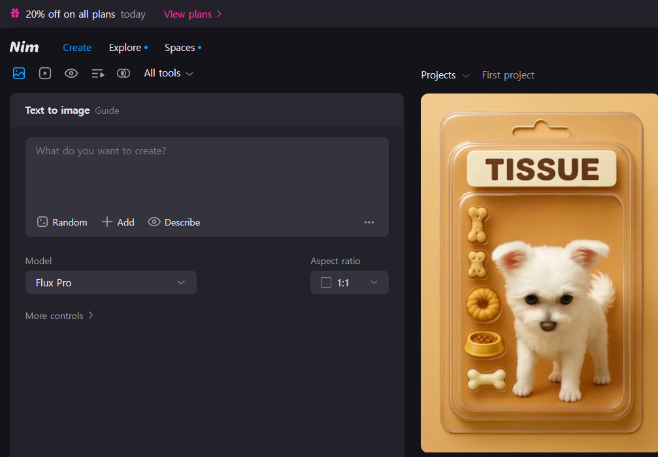Open the Flux Pro model dropdown
The height and width of the screenshot is (457, 658).
click(x=111, y=282)
